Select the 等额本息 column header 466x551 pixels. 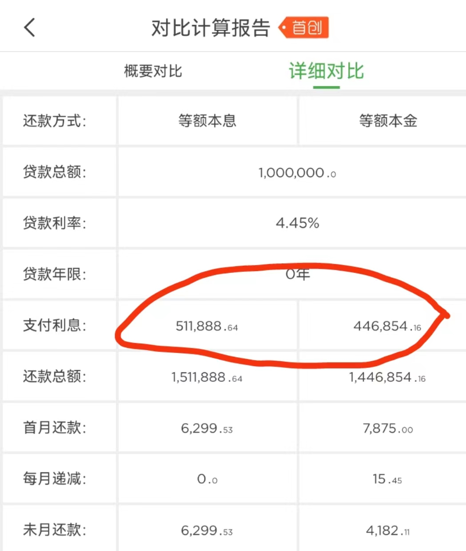pos(207,121)
